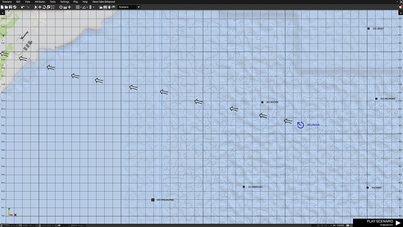Open the rotation grid dropdown arrow

pos(87,7)
